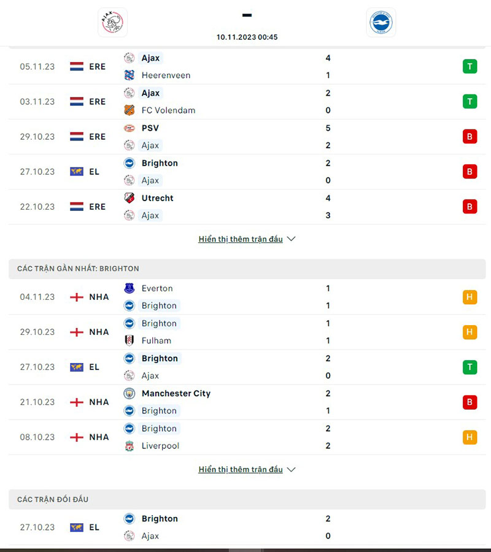The height and width of the screenshot is (552, 491).
Task: Expand more Ajax matches chevron
Action: pyautogui.click(x=292, y=239)
